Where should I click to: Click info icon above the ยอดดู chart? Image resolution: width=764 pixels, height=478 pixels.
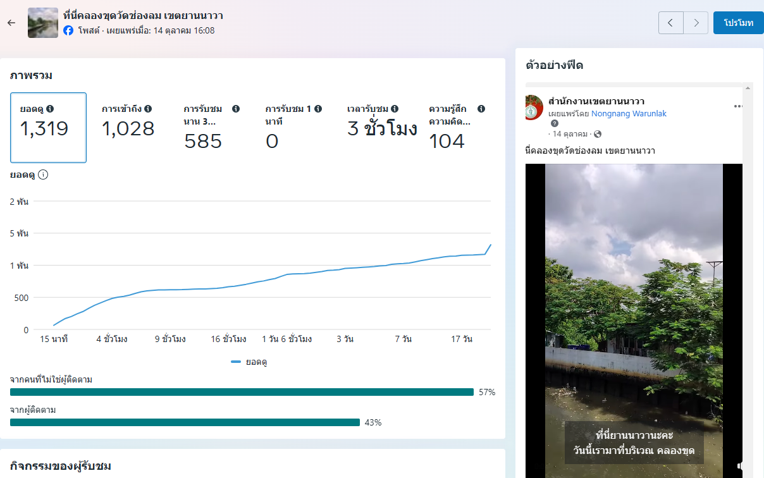click(43, 175)
